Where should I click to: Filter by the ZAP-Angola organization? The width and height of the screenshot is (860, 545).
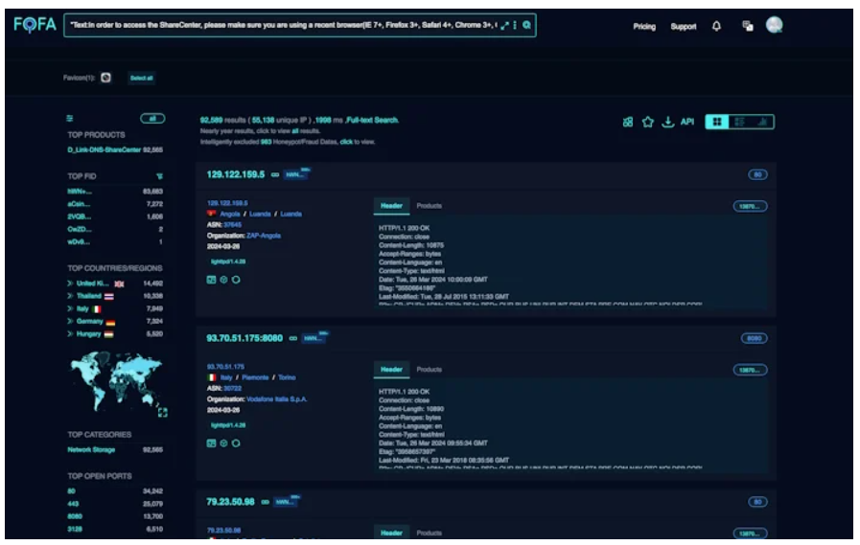264,236
